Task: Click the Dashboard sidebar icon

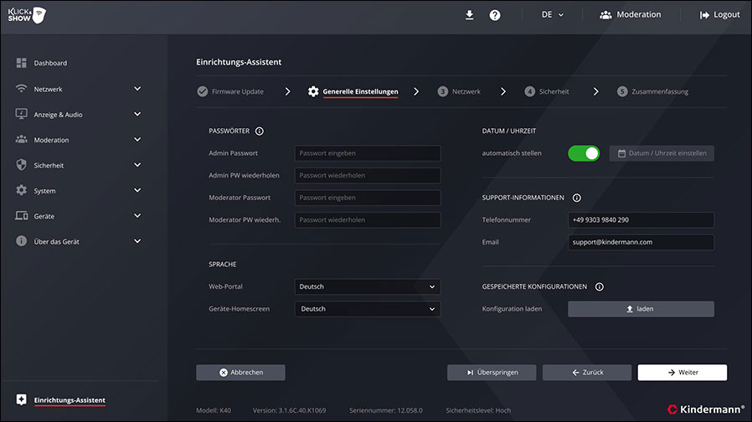Action: pos(22,64)
